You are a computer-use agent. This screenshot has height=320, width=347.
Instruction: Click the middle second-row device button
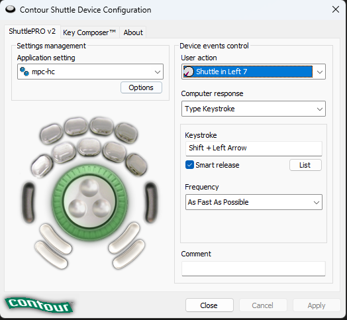point(89,147)
